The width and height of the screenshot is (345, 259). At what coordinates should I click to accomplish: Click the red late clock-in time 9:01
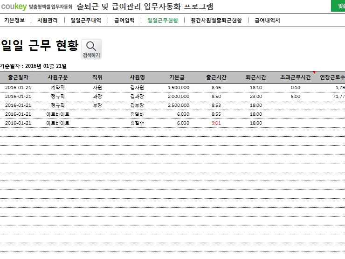(x=216, y=123)
